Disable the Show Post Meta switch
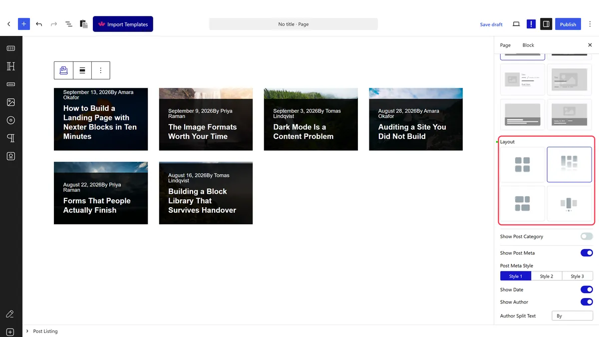599x337 pixels. [x=587, y=253]
